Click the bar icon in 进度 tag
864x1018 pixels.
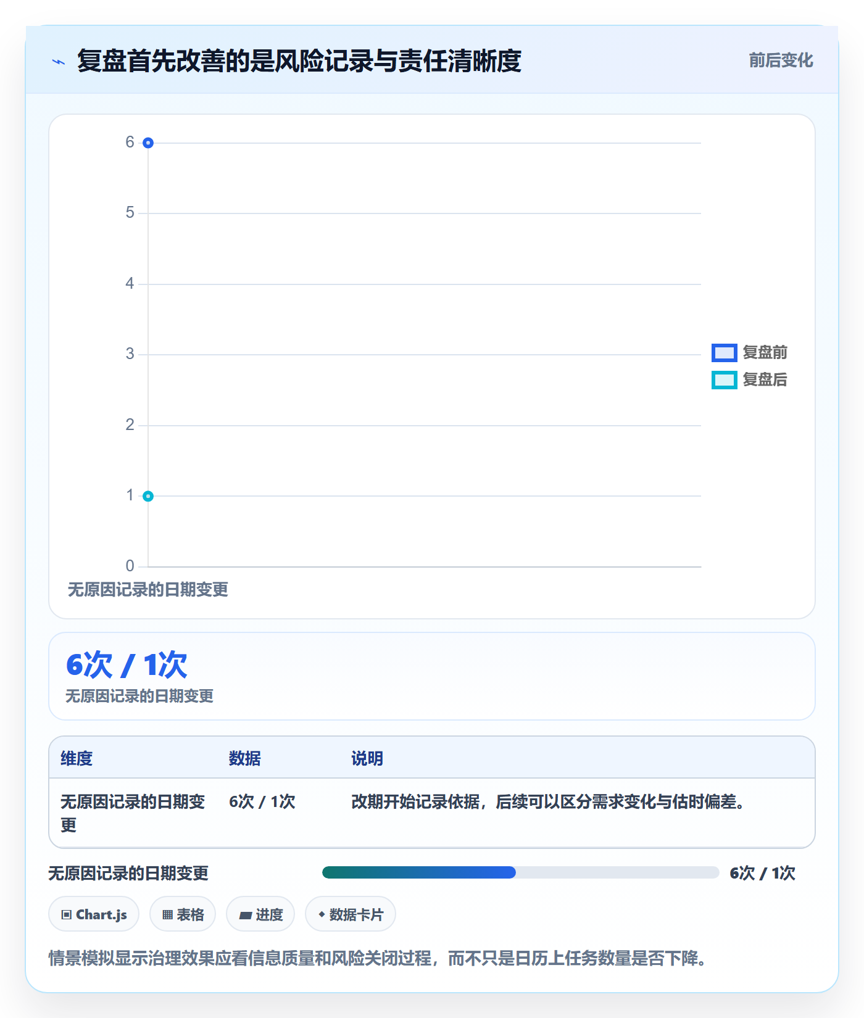point(246,916)
